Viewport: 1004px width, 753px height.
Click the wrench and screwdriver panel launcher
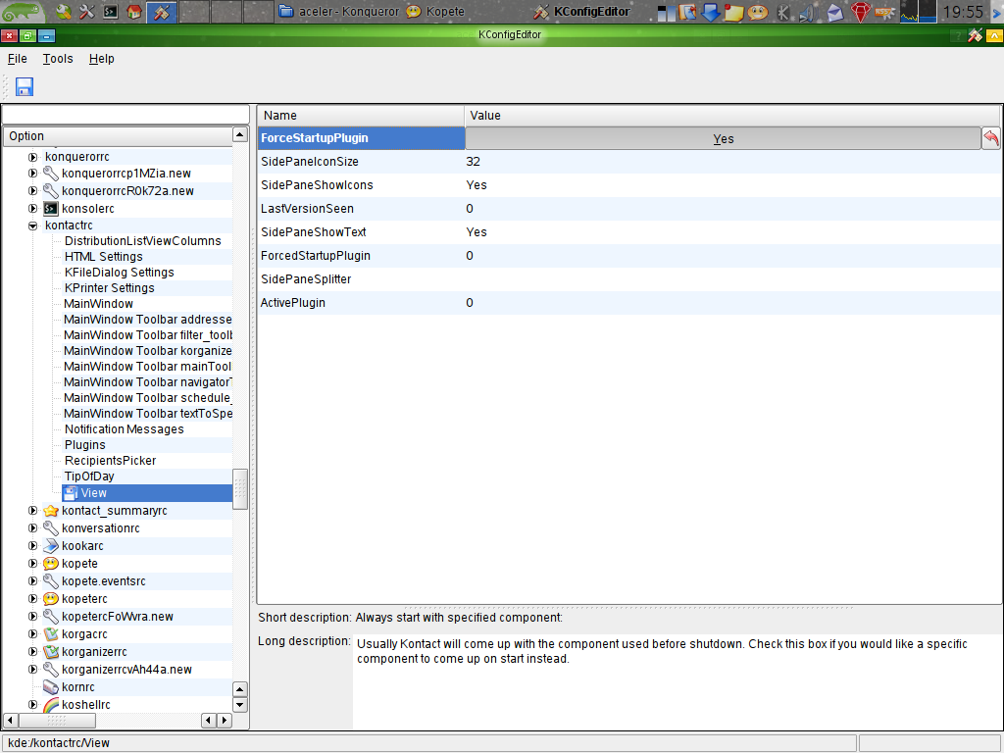point(86,12)
